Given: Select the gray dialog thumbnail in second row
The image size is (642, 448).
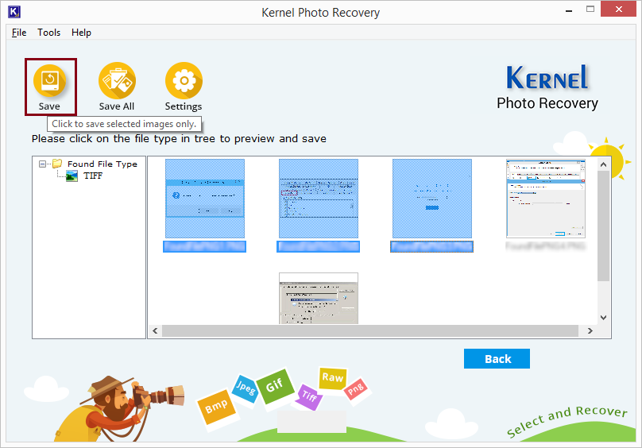Looking at the screenshot, I should point(319,299).
